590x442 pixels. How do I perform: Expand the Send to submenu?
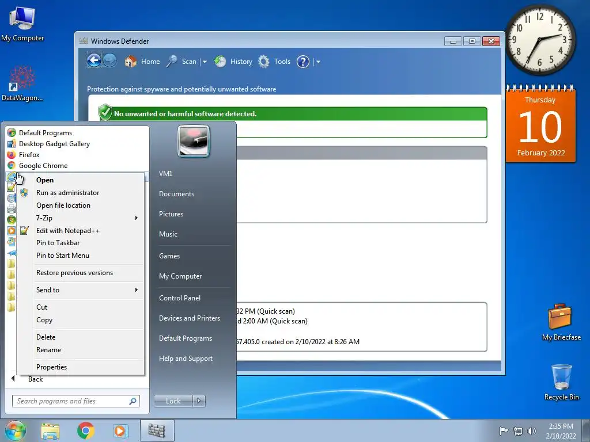click(81, 290)
